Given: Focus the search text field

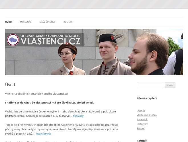Looking at the screenshot, I should pyautogui.click(x=150, y=85).
